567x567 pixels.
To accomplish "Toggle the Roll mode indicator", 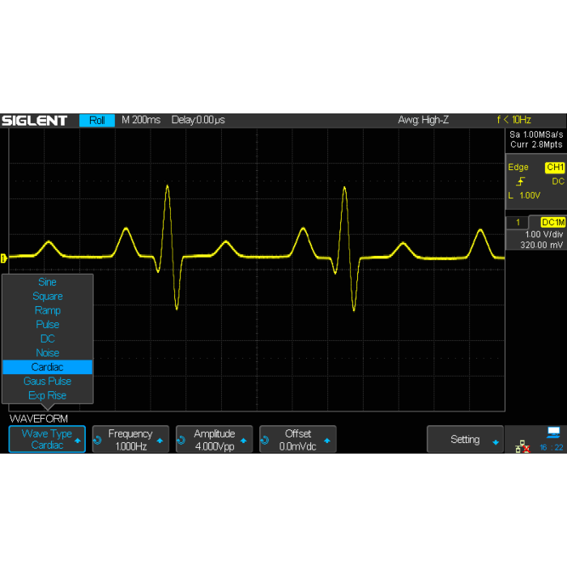I will [x=97, y=121].
